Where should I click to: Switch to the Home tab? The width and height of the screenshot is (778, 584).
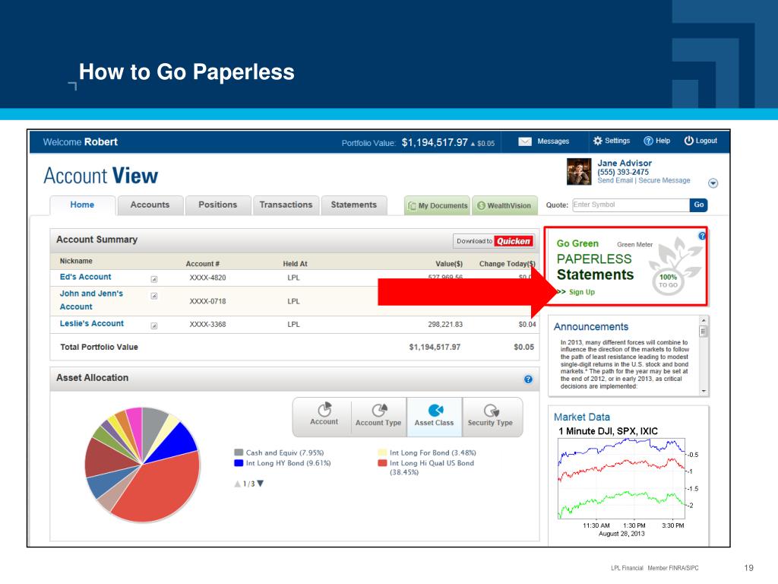(x=82, y=205)
